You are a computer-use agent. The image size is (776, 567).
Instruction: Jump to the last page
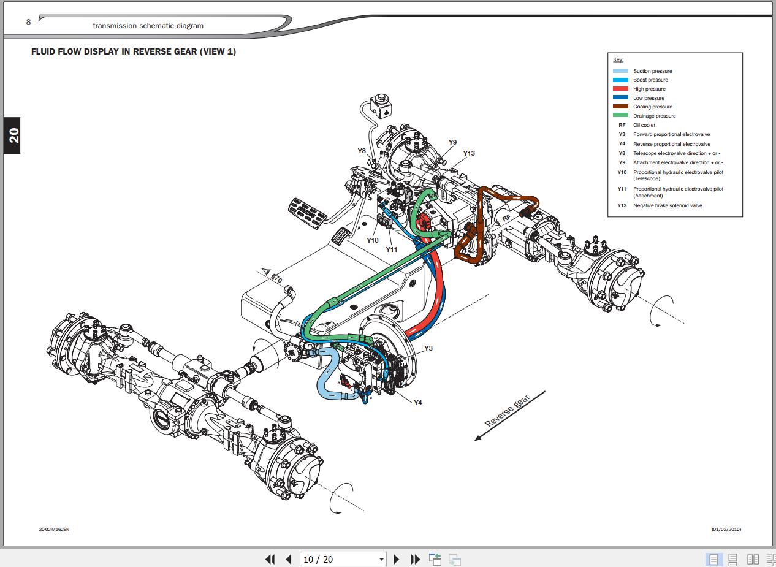(415, 559)
